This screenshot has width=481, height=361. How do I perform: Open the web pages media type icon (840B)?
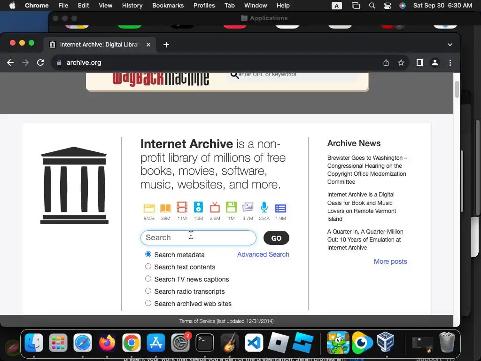pyautogui.click(x=149, y=208)
